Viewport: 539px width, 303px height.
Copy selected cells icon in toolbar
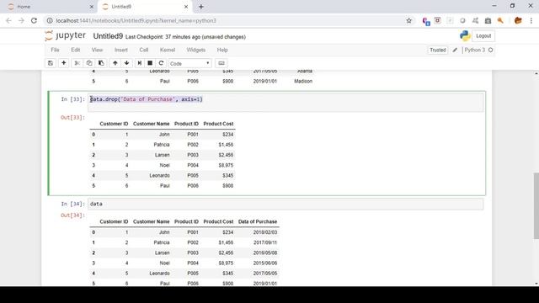click(x=89, y=63)
